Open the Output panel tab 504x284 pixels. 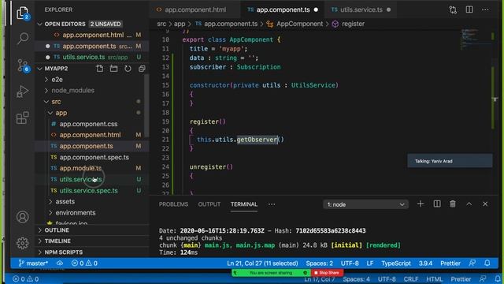[209, 204]
